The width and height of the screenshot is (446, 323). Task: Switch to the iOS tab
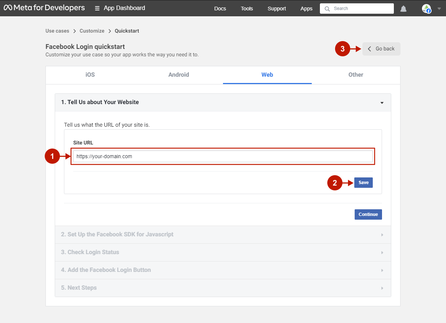tap(90, 75)
